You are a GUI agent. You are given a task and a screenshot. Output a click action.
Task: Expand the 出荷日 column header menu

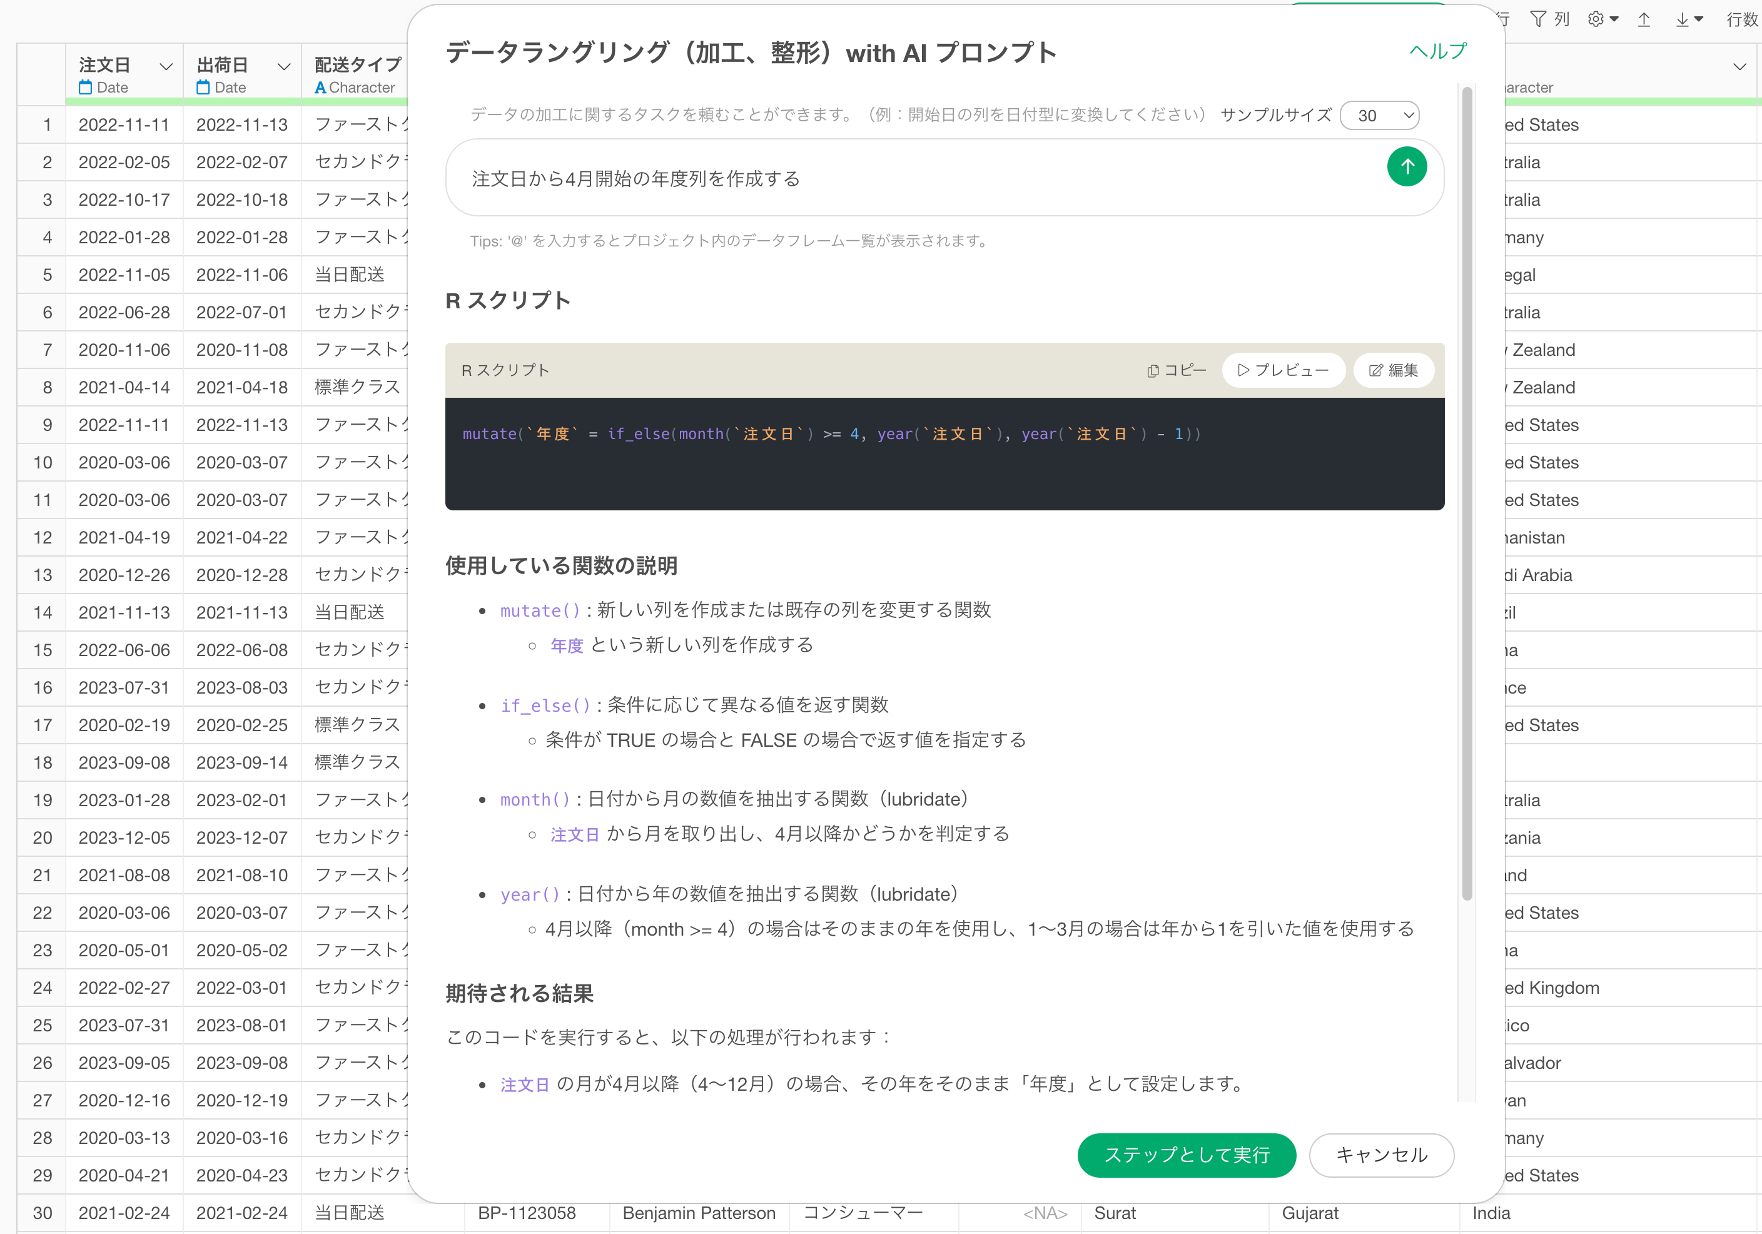click(x=284, y=66)
